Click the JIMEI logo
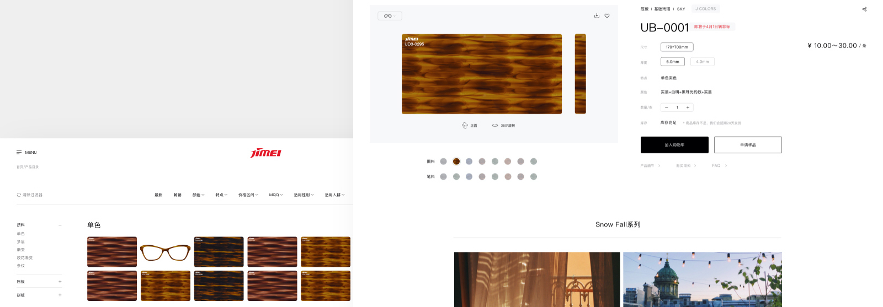883x307 pixels. [x=266, y=153]
